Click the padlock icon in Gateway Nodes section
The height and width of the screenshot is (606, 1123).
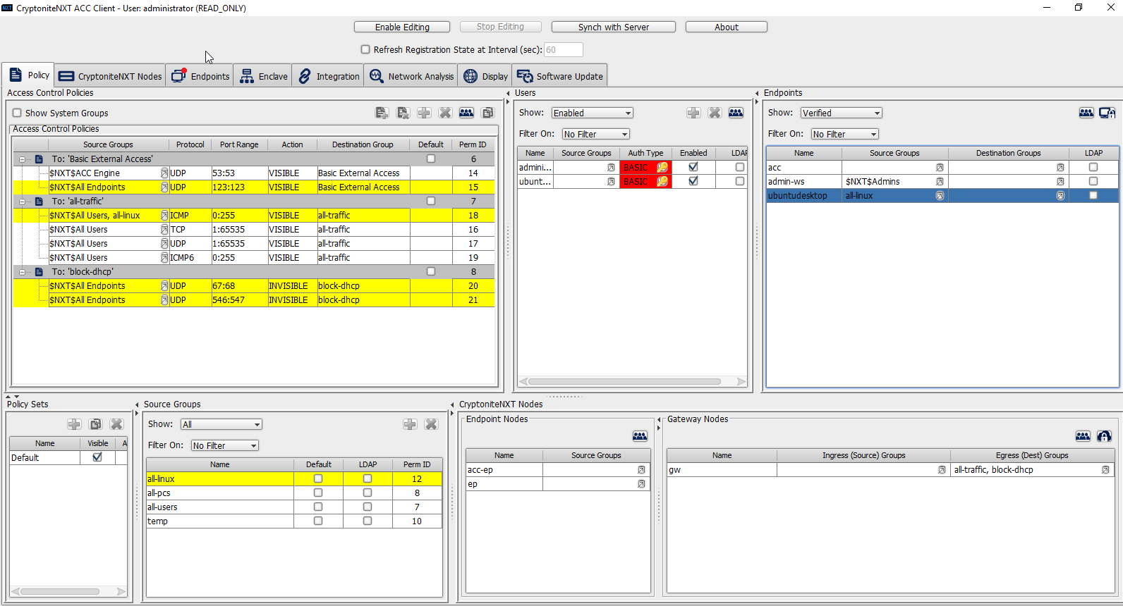(1104, 436)
